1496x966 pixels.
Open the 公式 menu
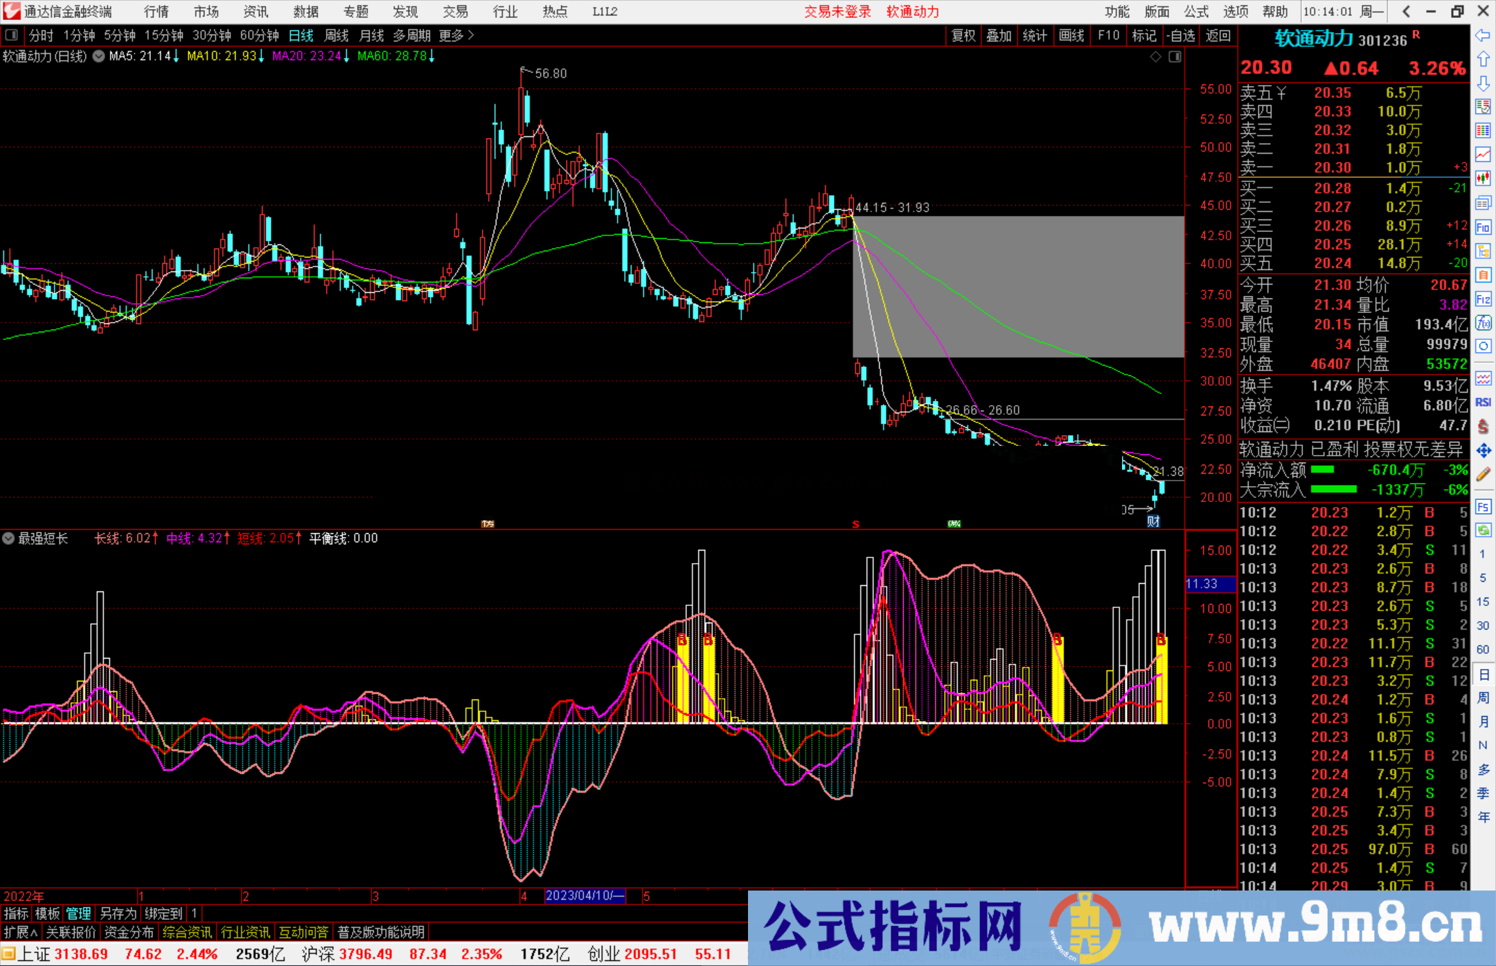[x=1196, y=12]
